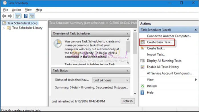This screenshot has height=112, width=199.
Task: Click Connect to Another Computer...
Action: coord(169,36)
